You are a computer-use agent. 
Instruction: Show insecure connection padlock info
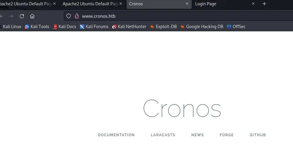tap(77, 16)
